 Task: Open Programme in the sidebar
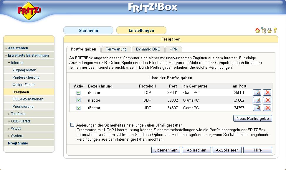pos(29,143)
